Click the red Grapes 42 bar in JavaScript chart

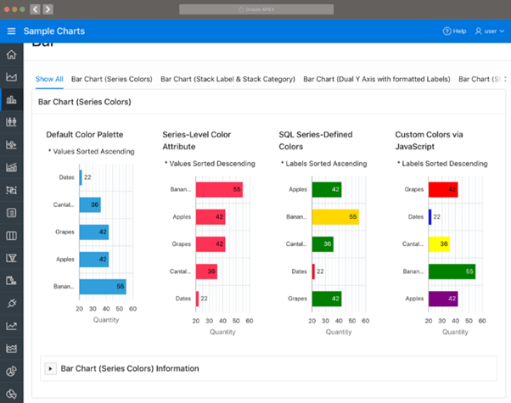point(443,189)
